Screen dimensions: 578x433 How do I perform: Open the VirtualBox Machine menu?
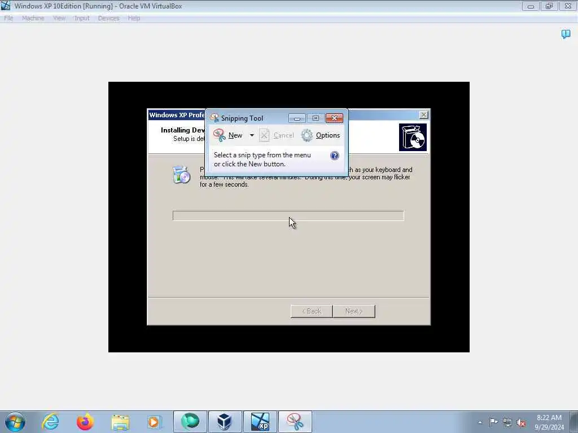tap(33, 18)
